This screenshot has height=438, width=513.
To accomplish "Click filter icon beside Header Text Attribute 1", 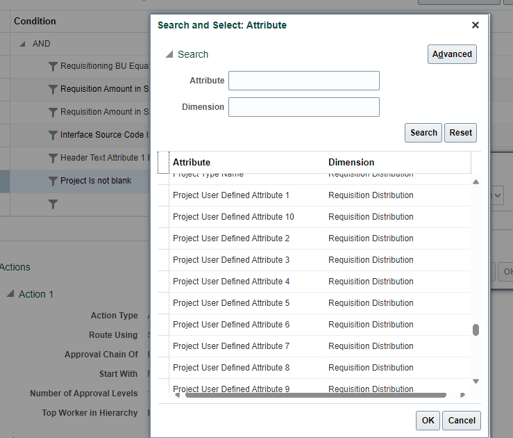I will click(x=53, y=158).
